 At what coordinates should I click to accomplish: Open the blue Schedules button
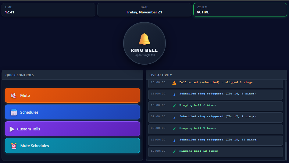pyautogui.click(x=72, y=112)
